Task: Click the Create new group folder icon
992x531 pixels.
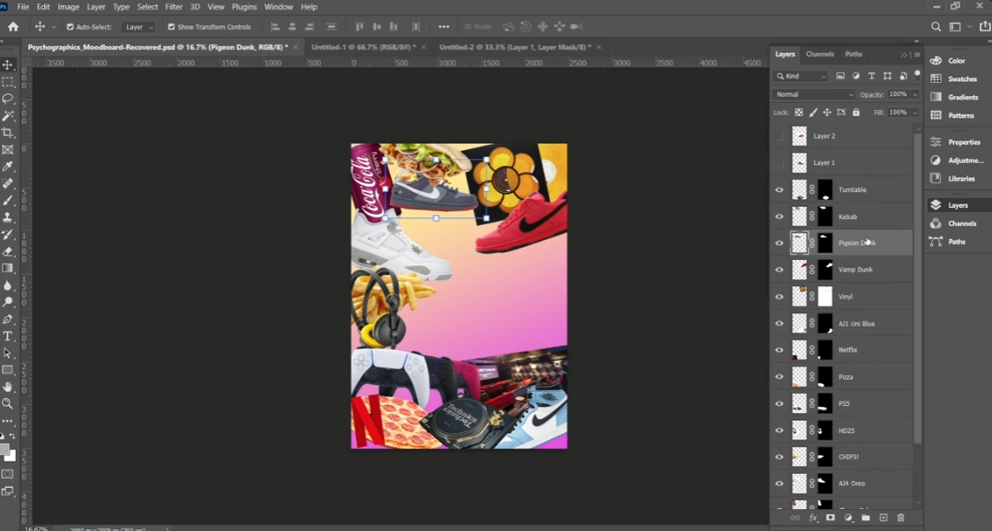Action: coord(866,518)
